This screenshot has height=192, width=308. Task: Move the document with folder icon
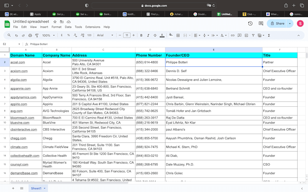tap(62, 22)
